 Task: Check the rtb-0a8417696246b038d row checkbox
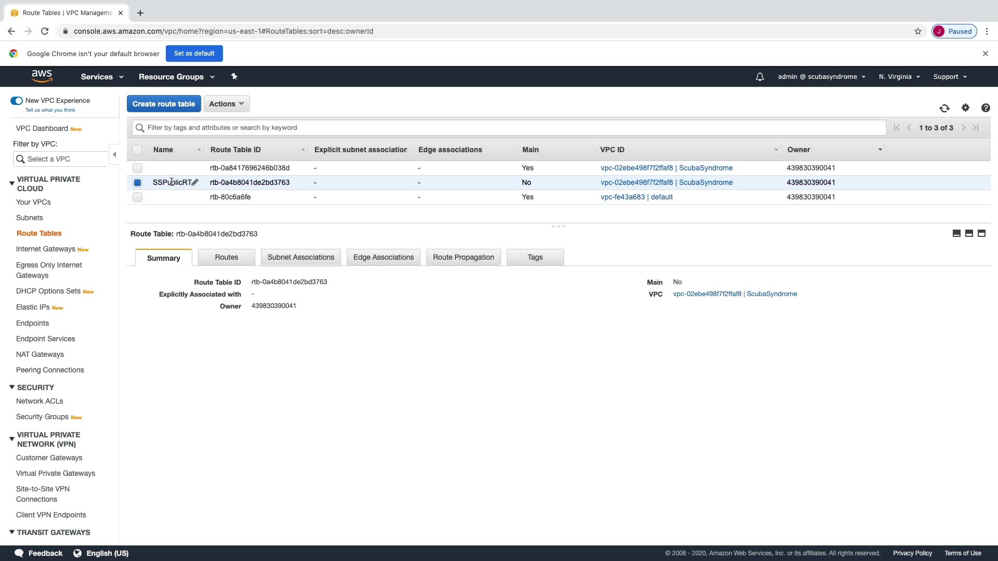tap(137, 168)
